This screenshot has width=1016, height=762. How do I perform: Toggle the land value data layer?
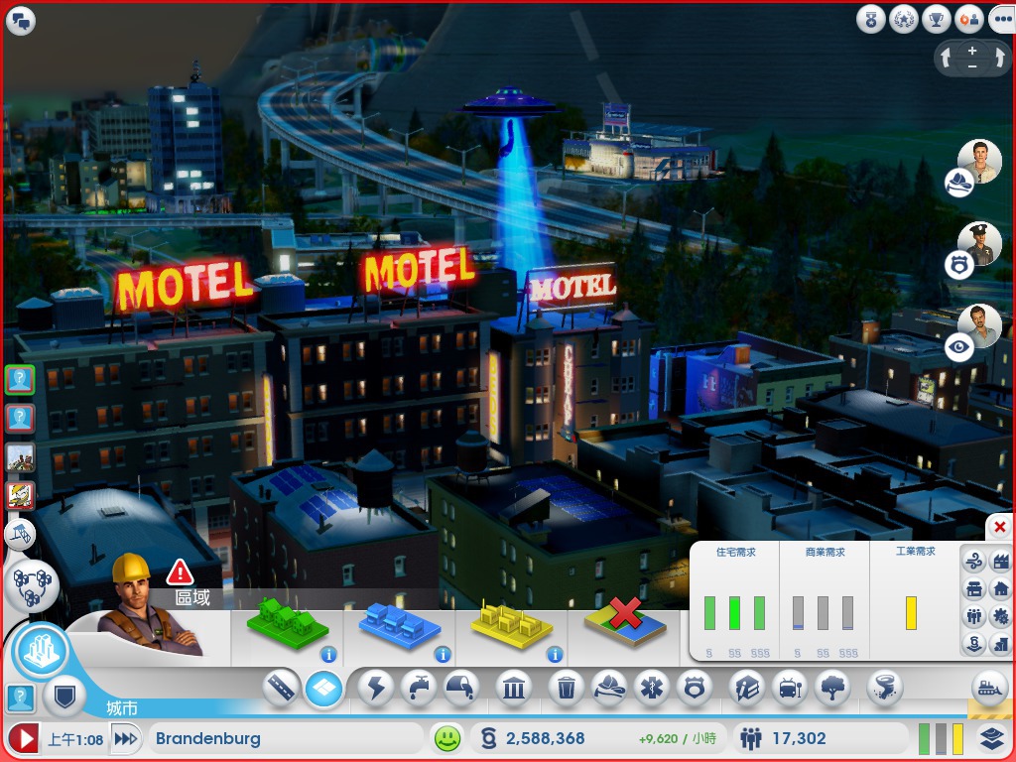pyautogui.click(x=974, y=644)
